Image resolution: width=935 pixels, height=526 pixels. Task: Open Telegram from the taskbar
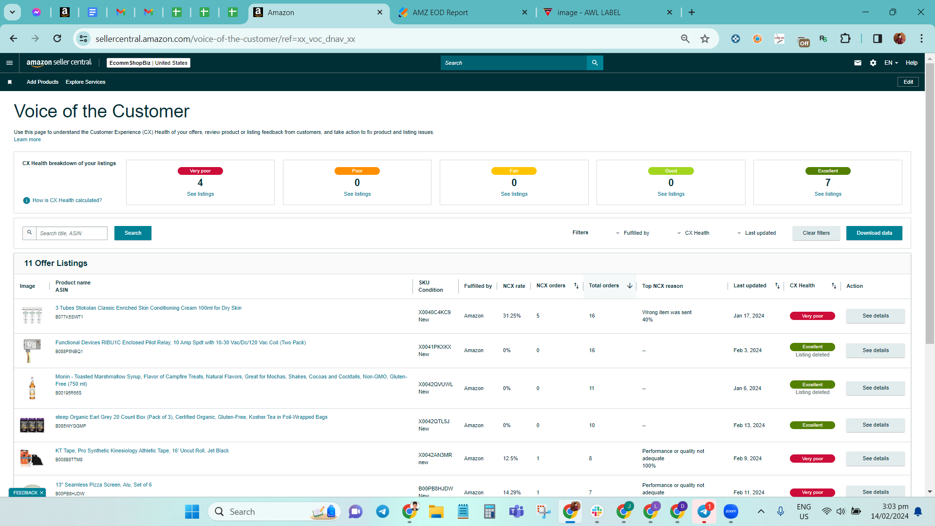click(382, 511)
